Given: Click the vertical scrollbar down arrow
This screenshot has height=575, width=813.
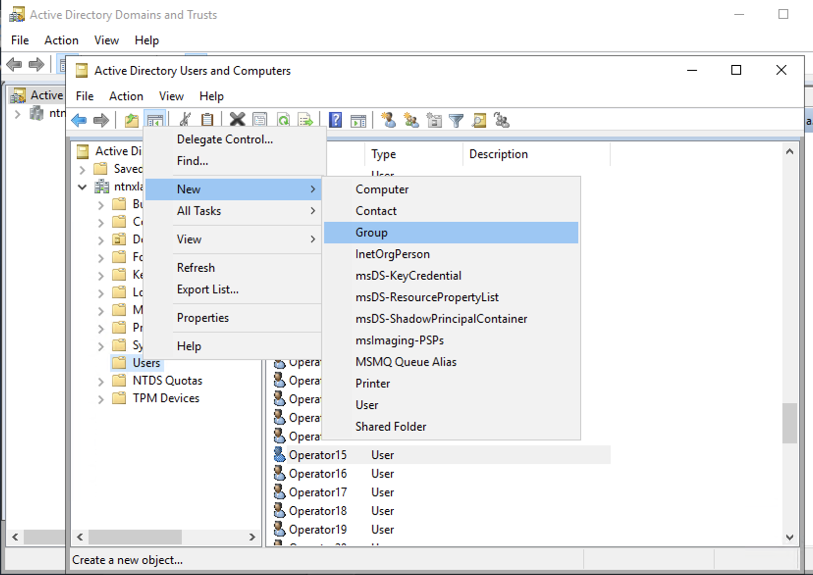Looking at the screenshot, I should point(789,537).
